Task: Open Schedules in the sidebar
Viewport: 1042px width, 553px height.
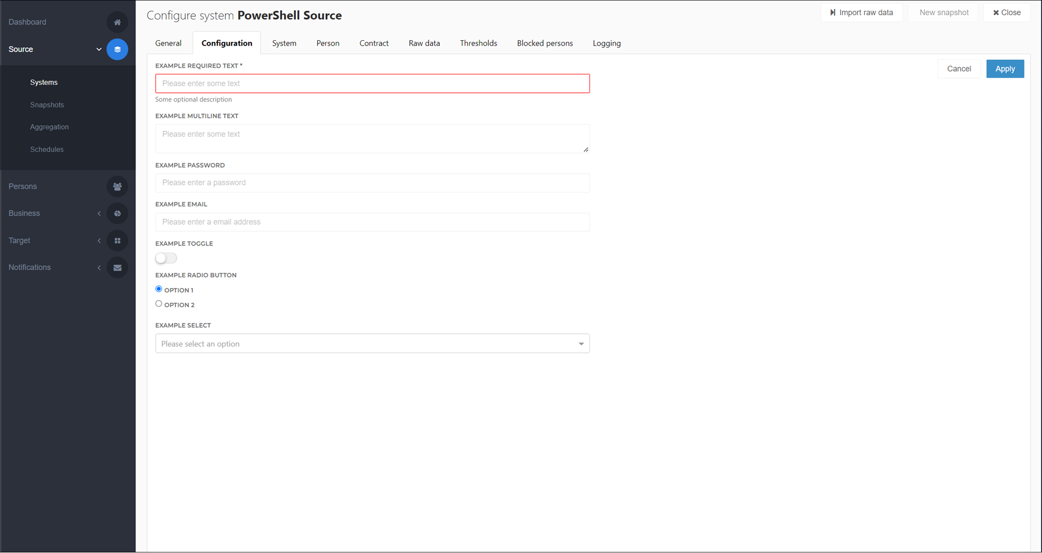Action: tap(47, 150)
